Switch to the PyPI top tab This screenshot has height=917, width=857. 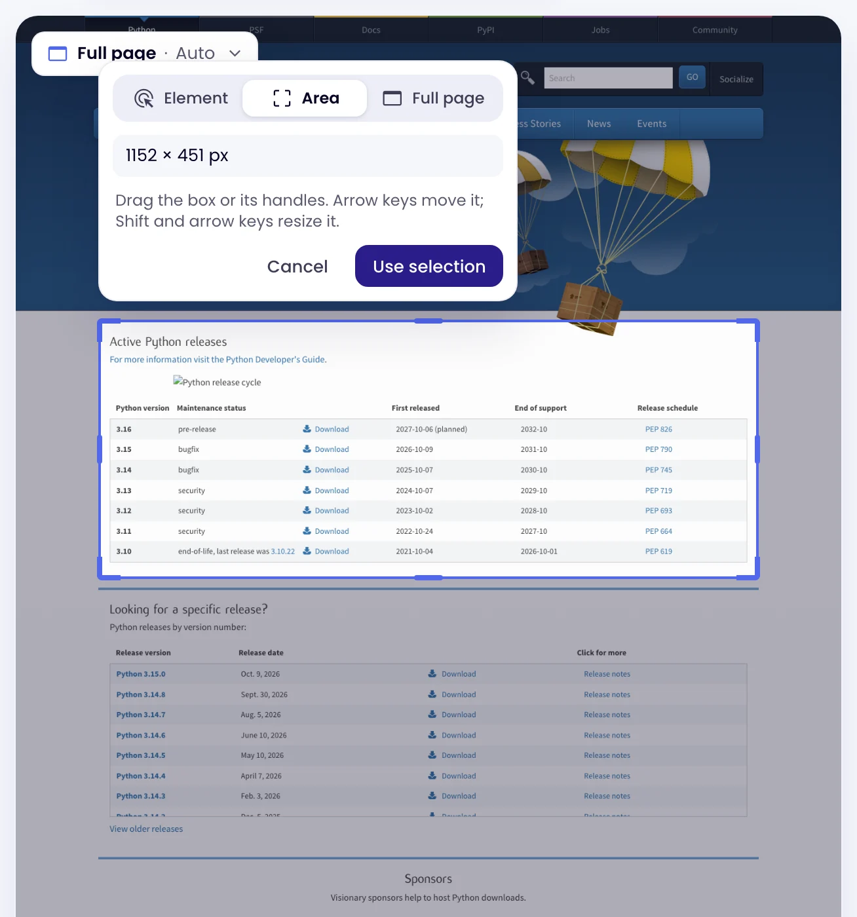click(x=486, y=30)
